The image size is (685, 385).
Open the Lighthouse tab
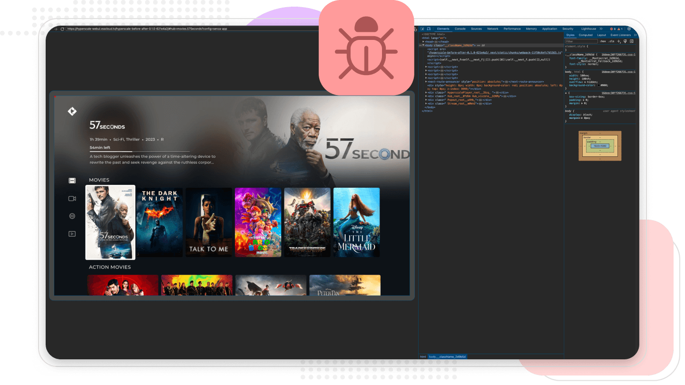tap(589, 29)
